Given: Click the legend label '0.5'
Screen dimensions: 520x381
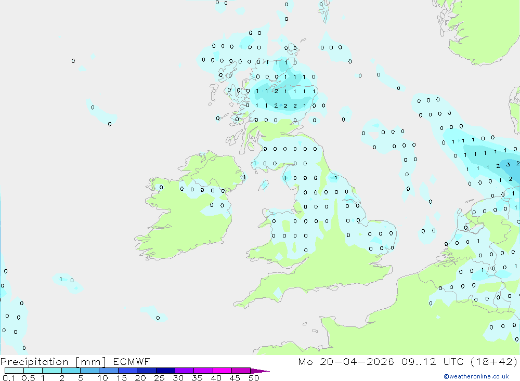Looking at the screenshot, I should pyautogui.click(x=28, y=378).
